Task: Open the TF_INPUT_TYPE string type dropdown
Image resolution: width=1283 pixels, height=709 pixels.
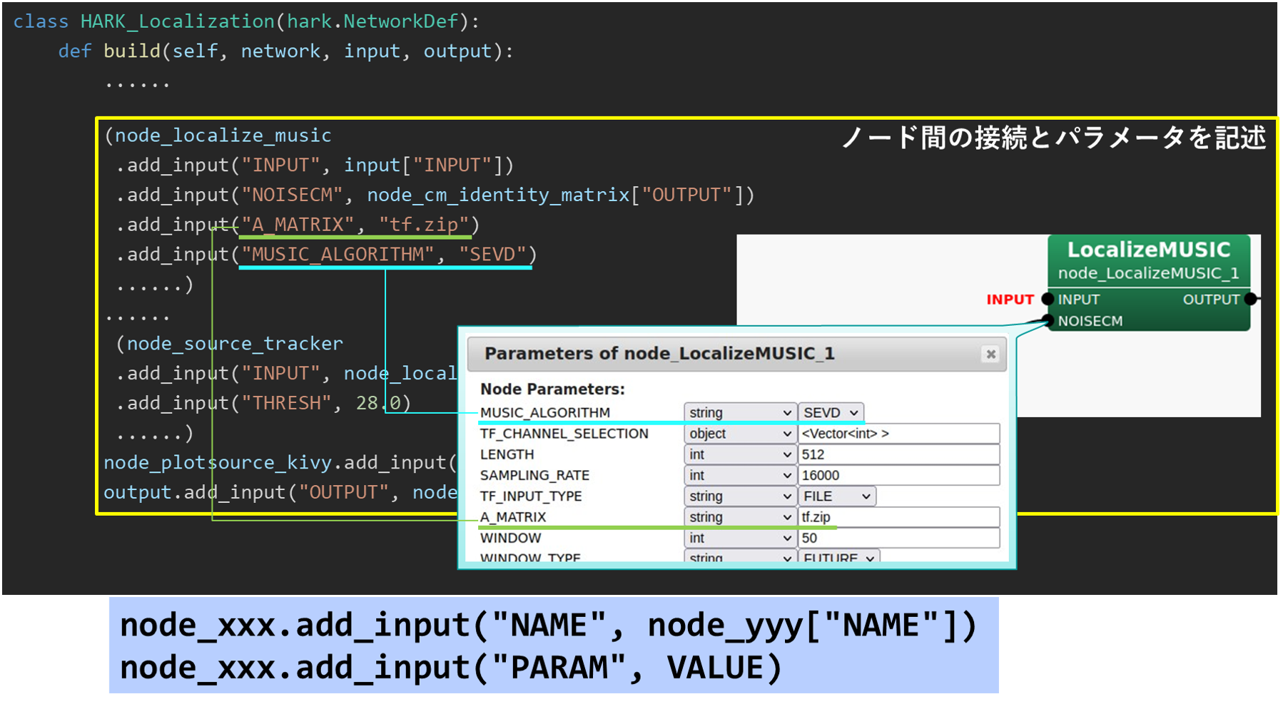Action: (740, 496)
